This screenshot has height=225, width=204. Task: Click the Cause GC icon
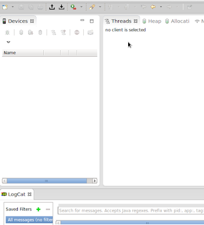(40, 33)
